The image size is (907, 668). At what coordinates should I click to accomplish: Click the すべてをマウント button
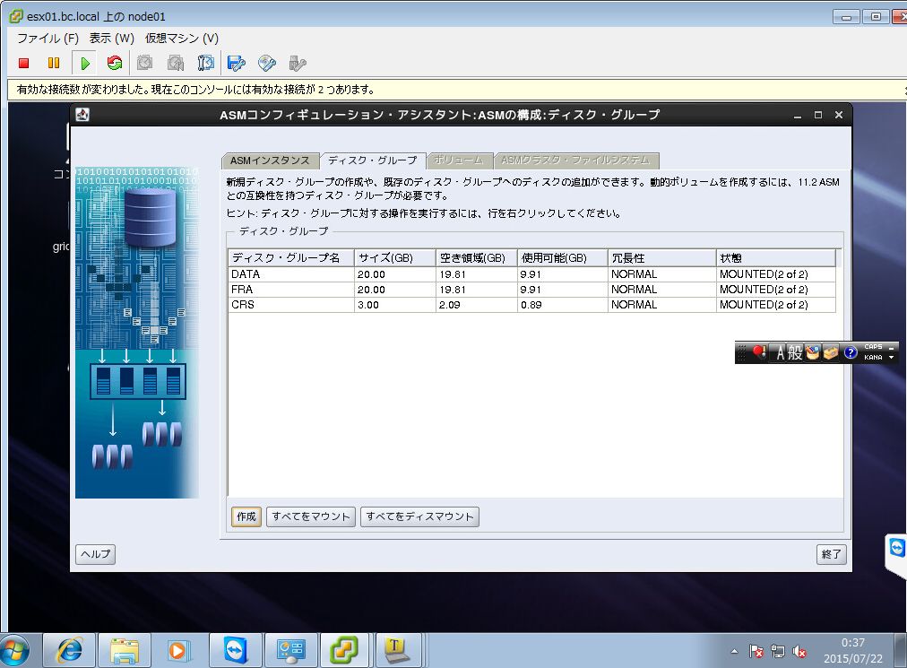click(311, 516)
